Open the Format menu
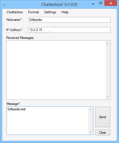The height and width of the screenshot is (143, 119). 34,12
